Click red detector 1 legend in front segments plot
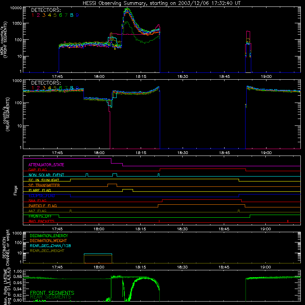 point(33,15)
